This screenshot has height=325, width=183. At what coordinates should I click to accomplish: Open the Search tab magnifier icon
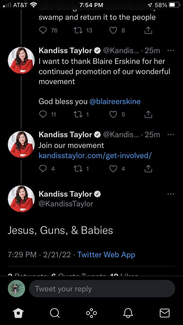[55, 313]
